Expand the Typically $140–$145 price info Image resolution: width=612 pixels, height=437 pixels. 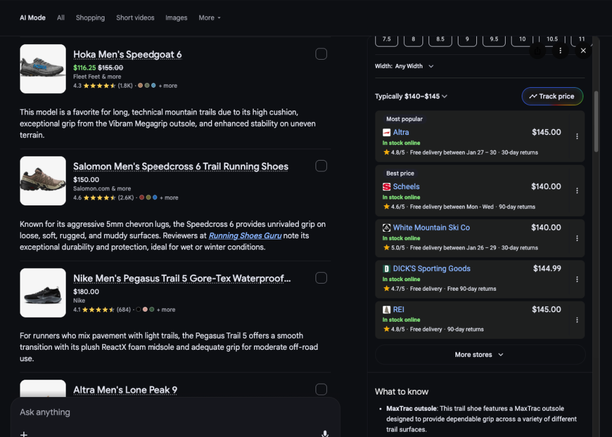pos(411,96)
